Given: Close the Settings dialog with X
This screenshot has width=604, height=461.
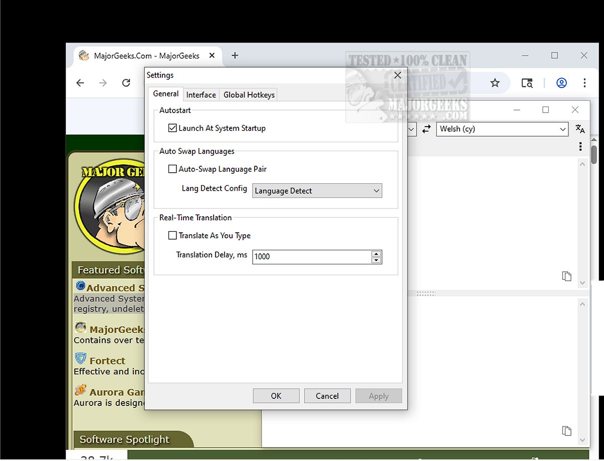Looking at the screenshot, I should point(397,75).
